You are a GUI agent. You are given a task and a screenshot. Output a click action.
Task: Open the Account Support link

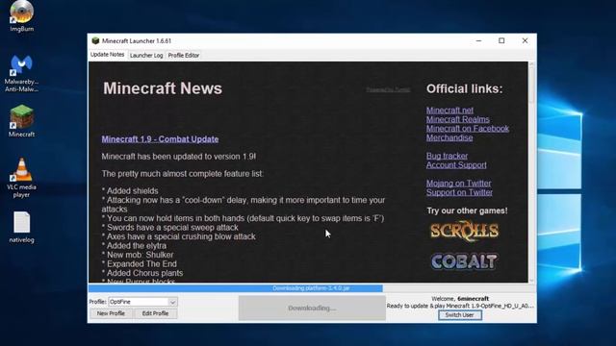[x=456, y=164]
